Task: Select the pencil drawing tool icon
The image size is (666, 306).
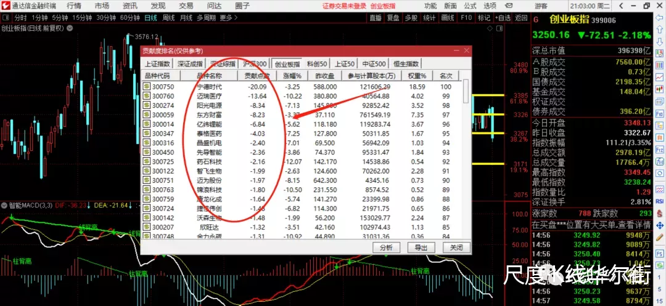Action: coord(660,237)
